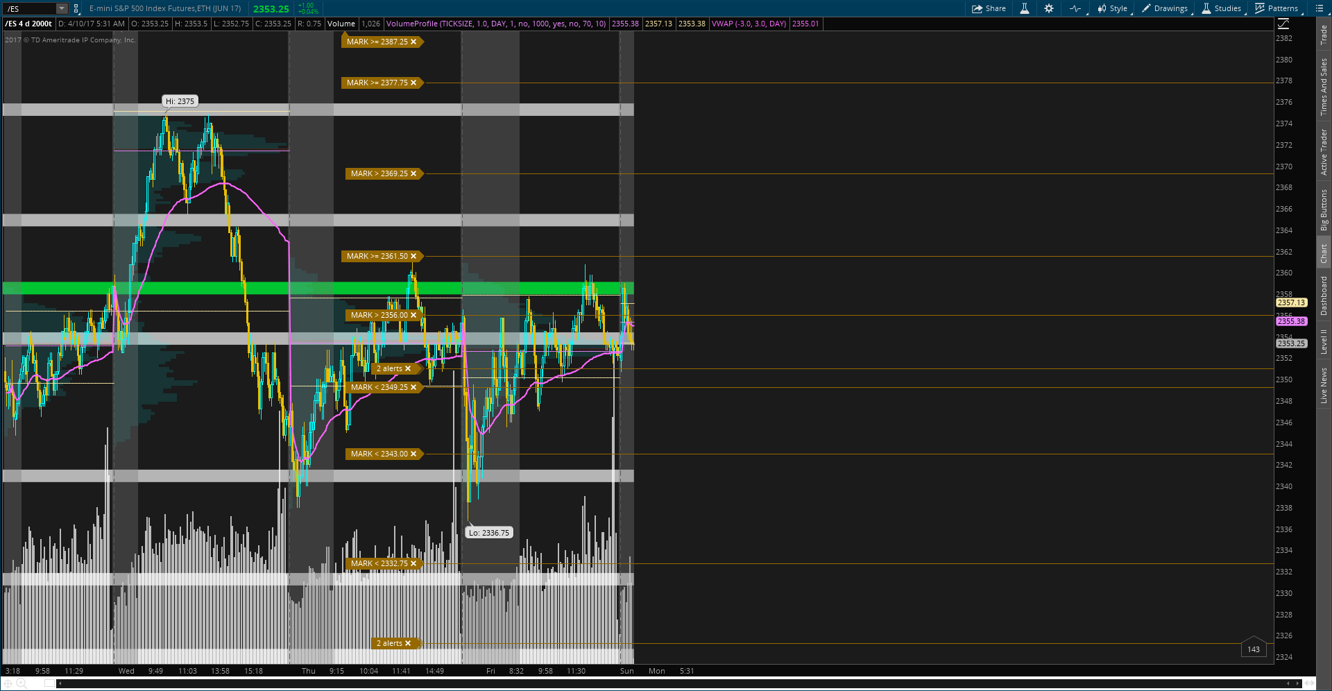This screenshot has height=691, width=1332.
Task: Click the Mon date label on time axis
Action: (657, 671)
